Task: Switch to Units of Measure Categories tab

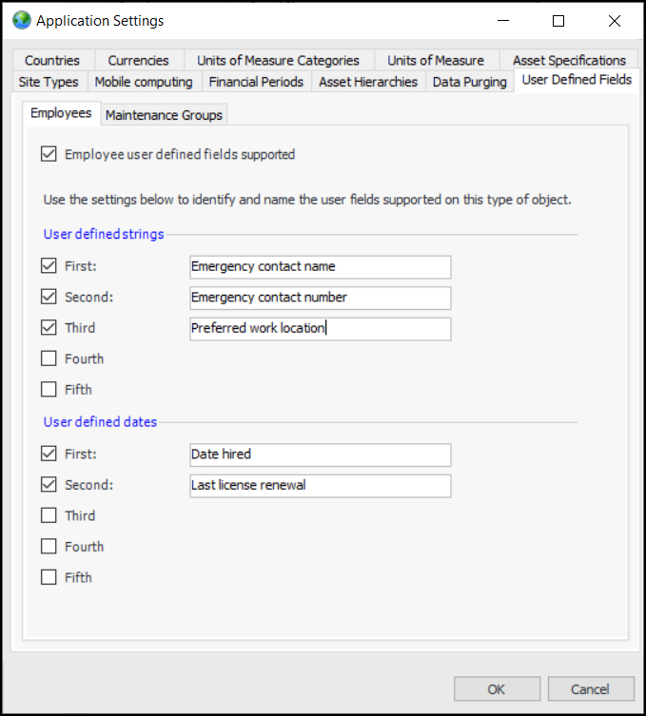Action: 278,60
